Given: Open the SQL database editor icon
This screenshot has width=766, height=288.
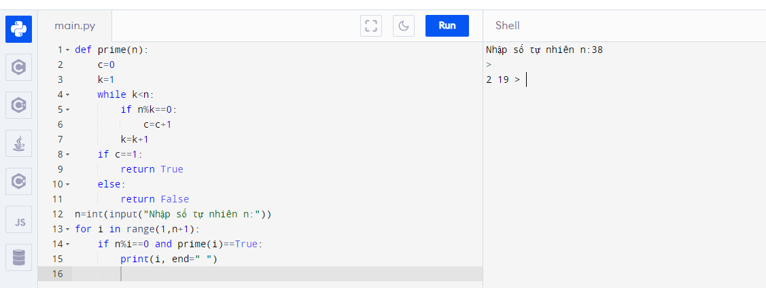Looking at the screenshot, I should point(19,257).
